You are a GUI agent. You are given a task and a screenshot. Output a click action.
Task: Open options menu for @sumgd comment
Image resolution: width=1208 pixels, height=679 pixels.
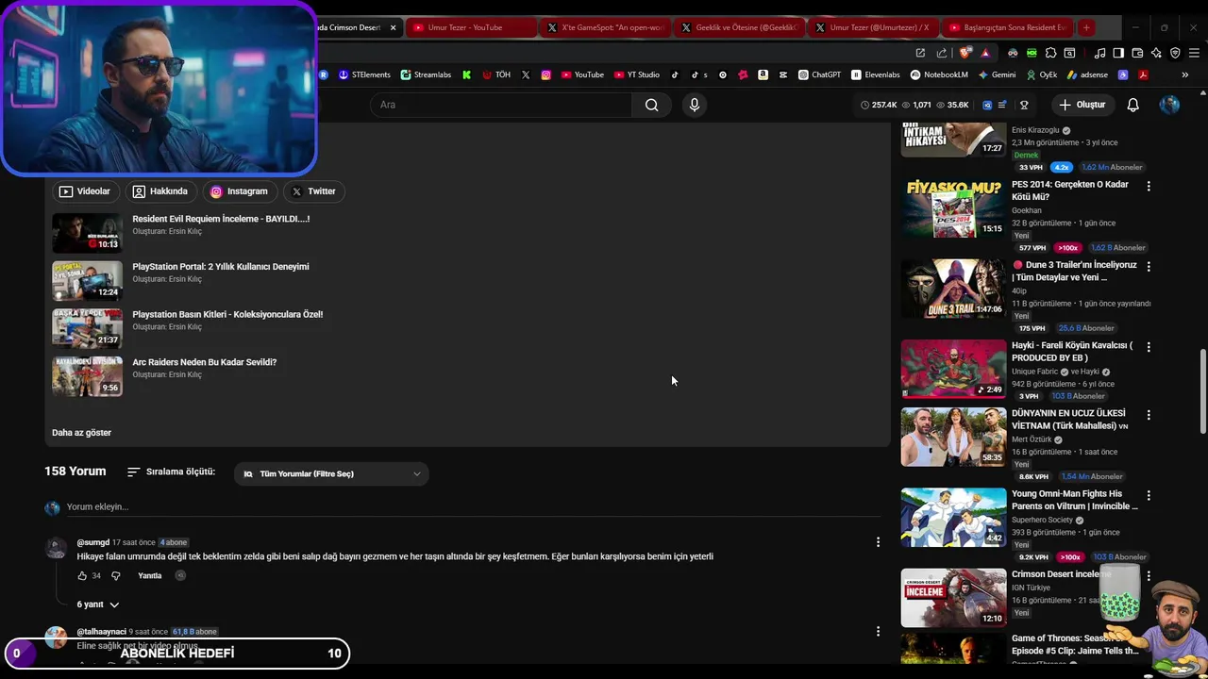(x=878, y=542)
